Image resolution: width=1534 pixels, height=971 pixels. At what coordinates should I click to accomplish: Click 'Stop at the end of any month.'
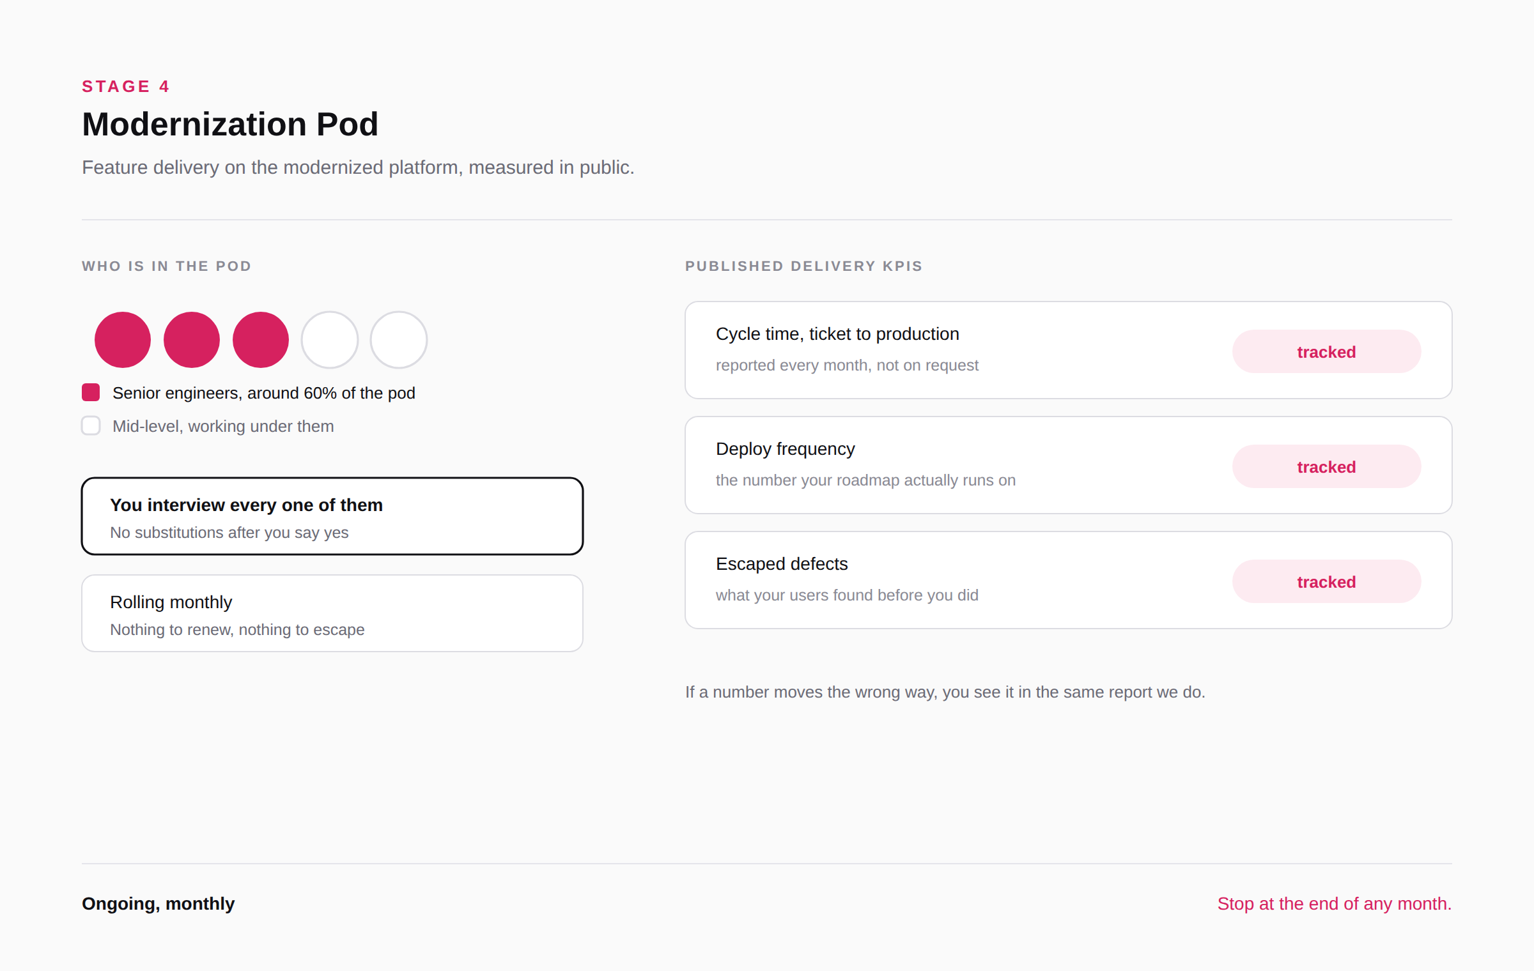1335,904
